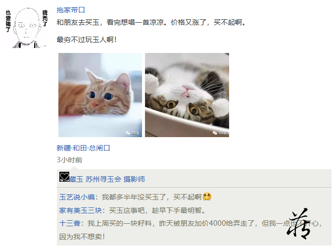Open liker 藏玉's profile

pos(76,179)
